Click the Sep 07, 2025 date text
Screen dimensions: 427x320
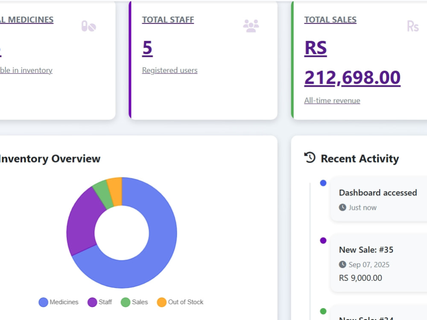[369, 265]
